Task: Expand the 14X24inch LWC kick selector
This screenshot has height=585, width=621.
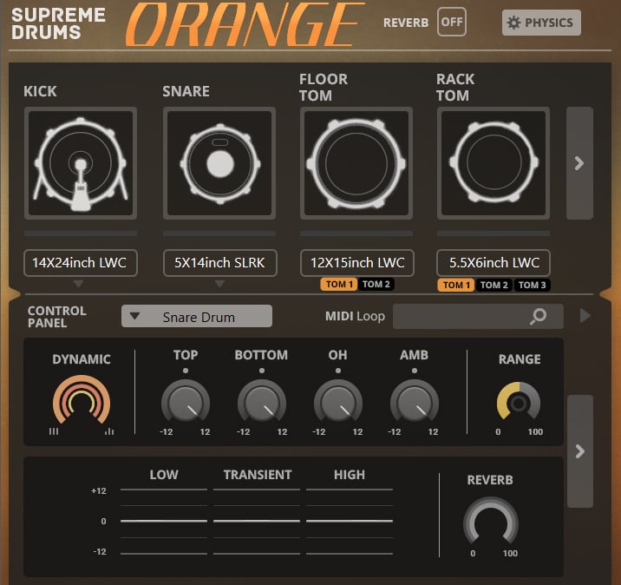Action: point(80,263)
